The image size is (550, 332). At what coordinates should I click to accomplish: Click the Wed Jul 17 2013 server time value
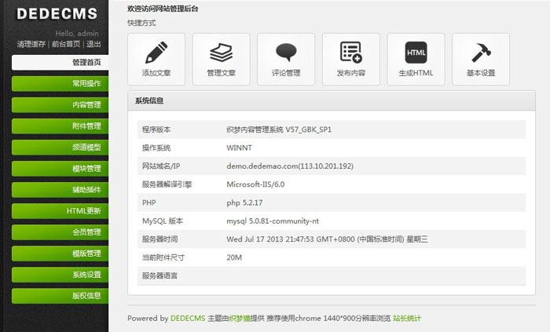coord(327,239)
